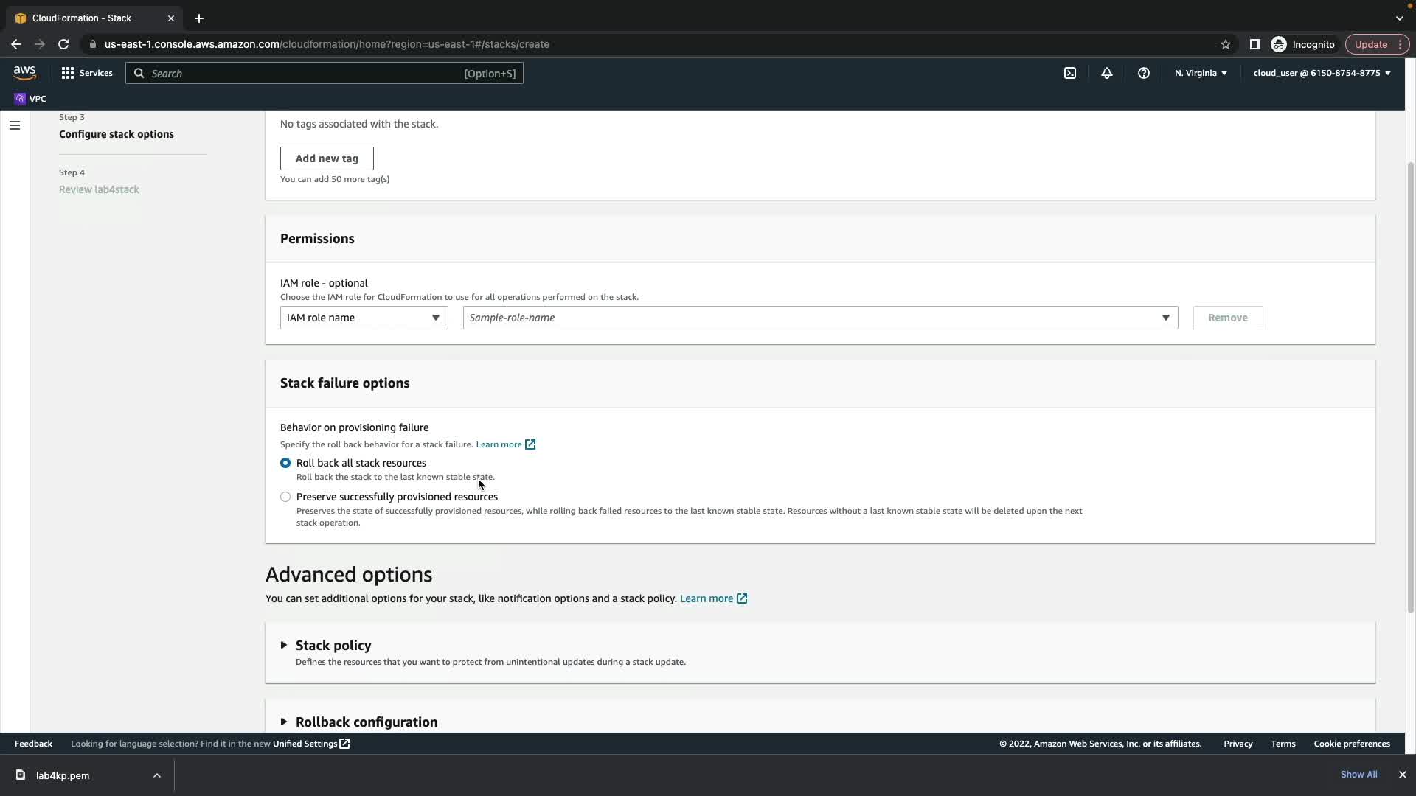Click the help question mark icon
The width and height of the screenshot is (1416, 796).
point(1143,73)
